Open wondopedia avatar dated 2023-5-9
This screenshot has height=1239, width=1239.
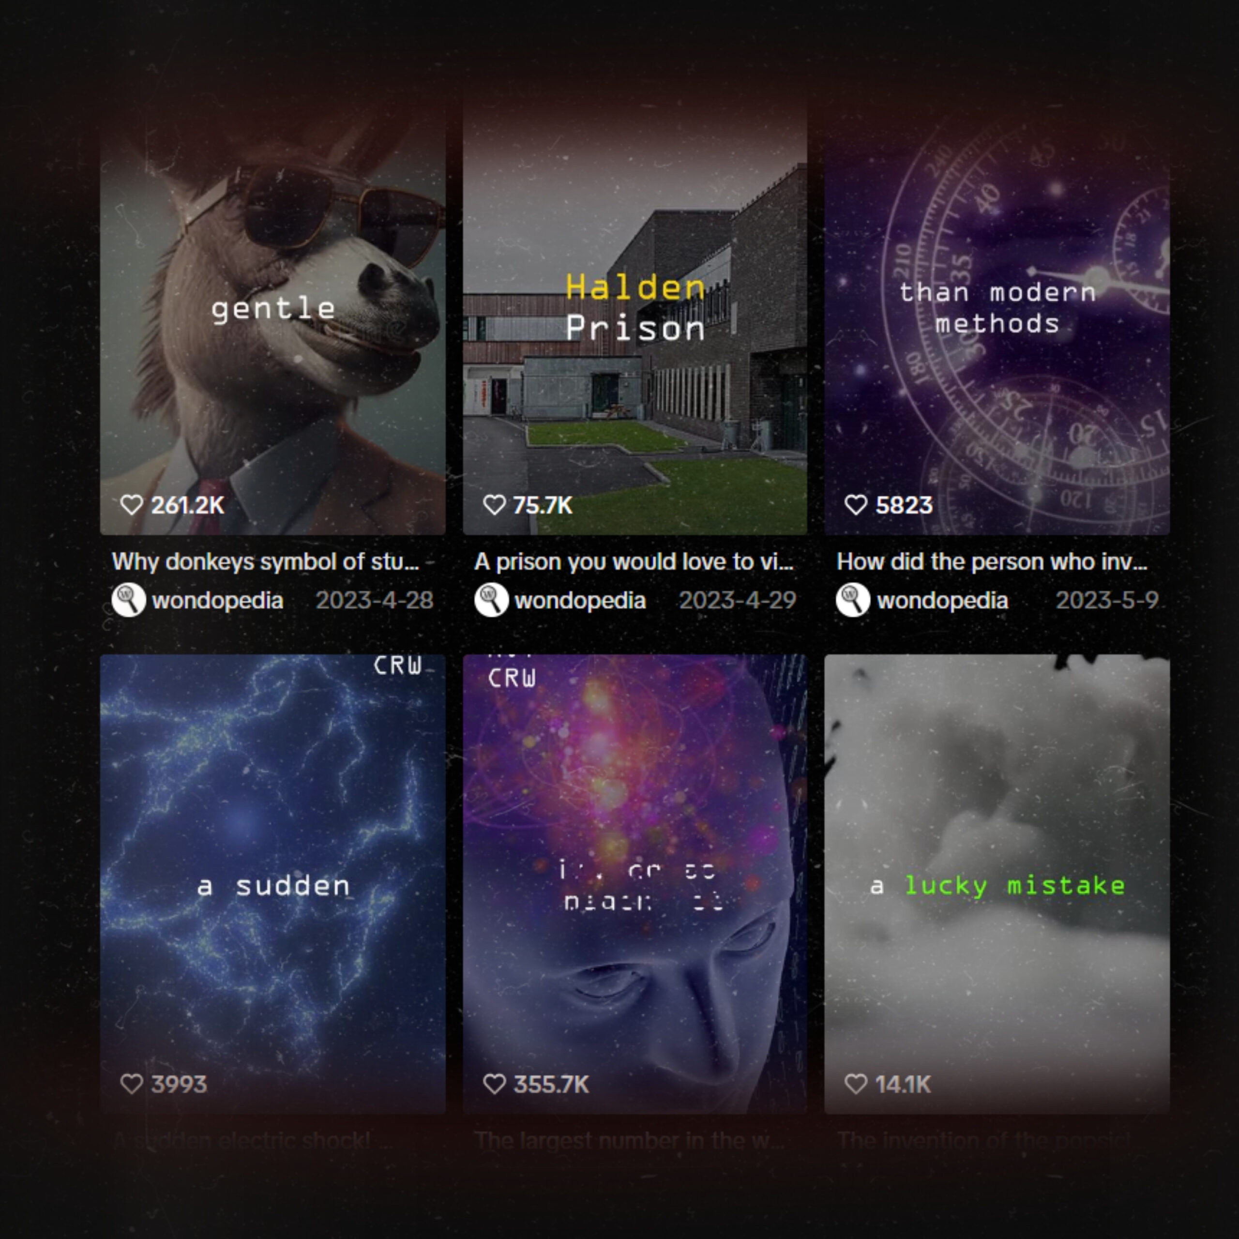pos(853,600)
